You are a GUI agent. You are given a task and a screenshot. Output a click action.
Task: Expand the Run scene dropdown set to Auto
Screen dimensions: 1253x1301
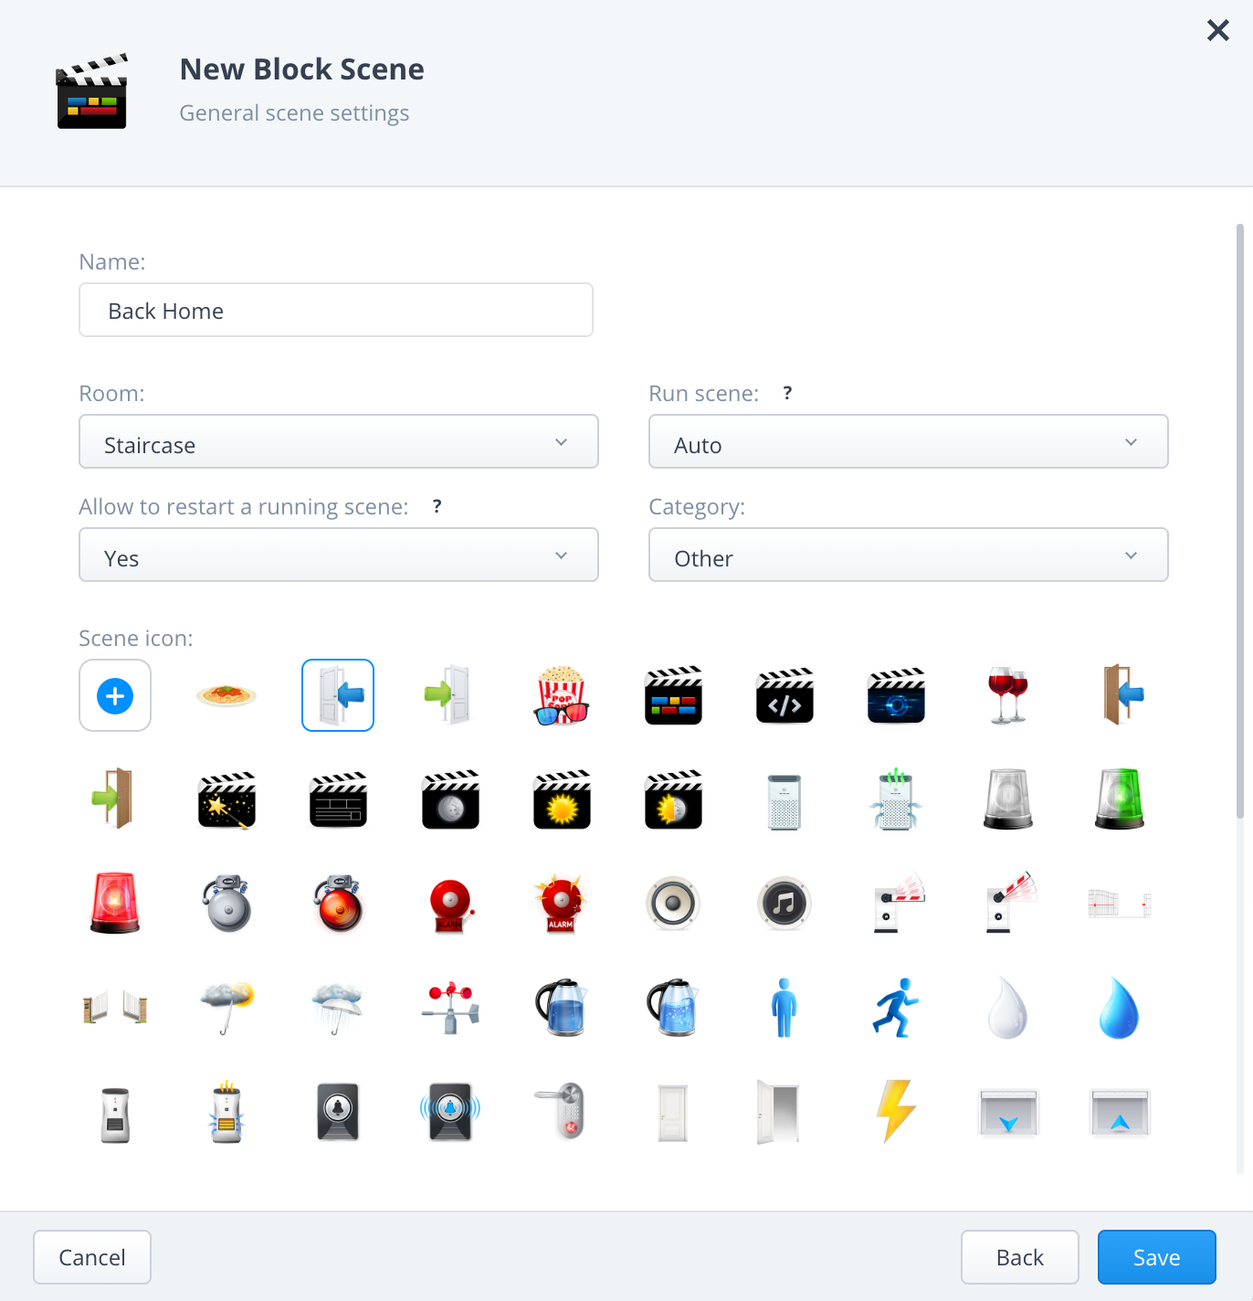point(909,442)
